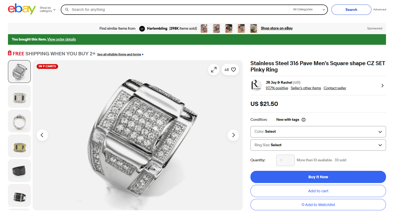
Task: Click the heart icon to favorite item
Action: coord(233,70)
